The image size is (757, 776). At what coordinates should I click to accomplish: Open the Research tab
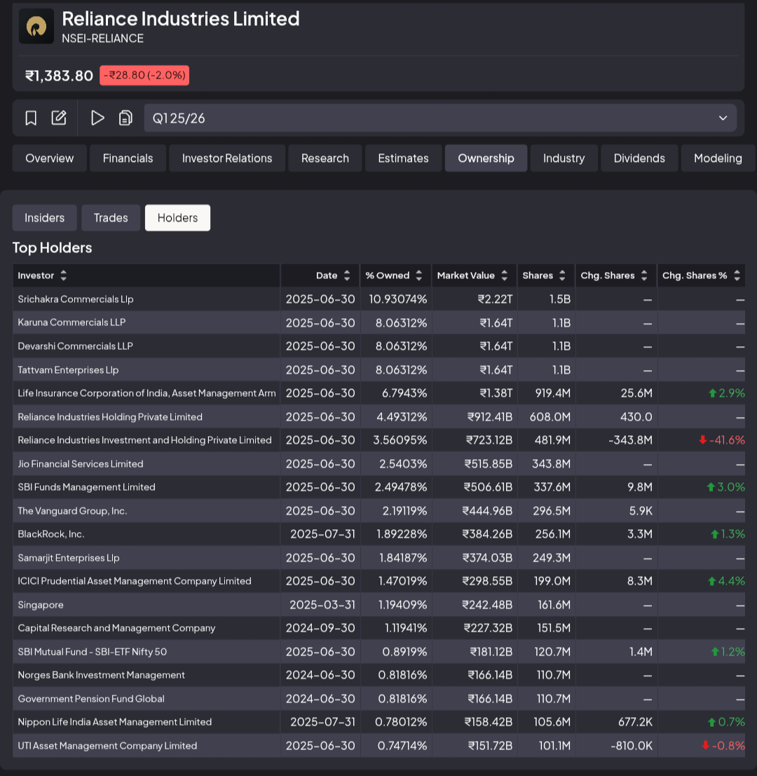point(325,158)
